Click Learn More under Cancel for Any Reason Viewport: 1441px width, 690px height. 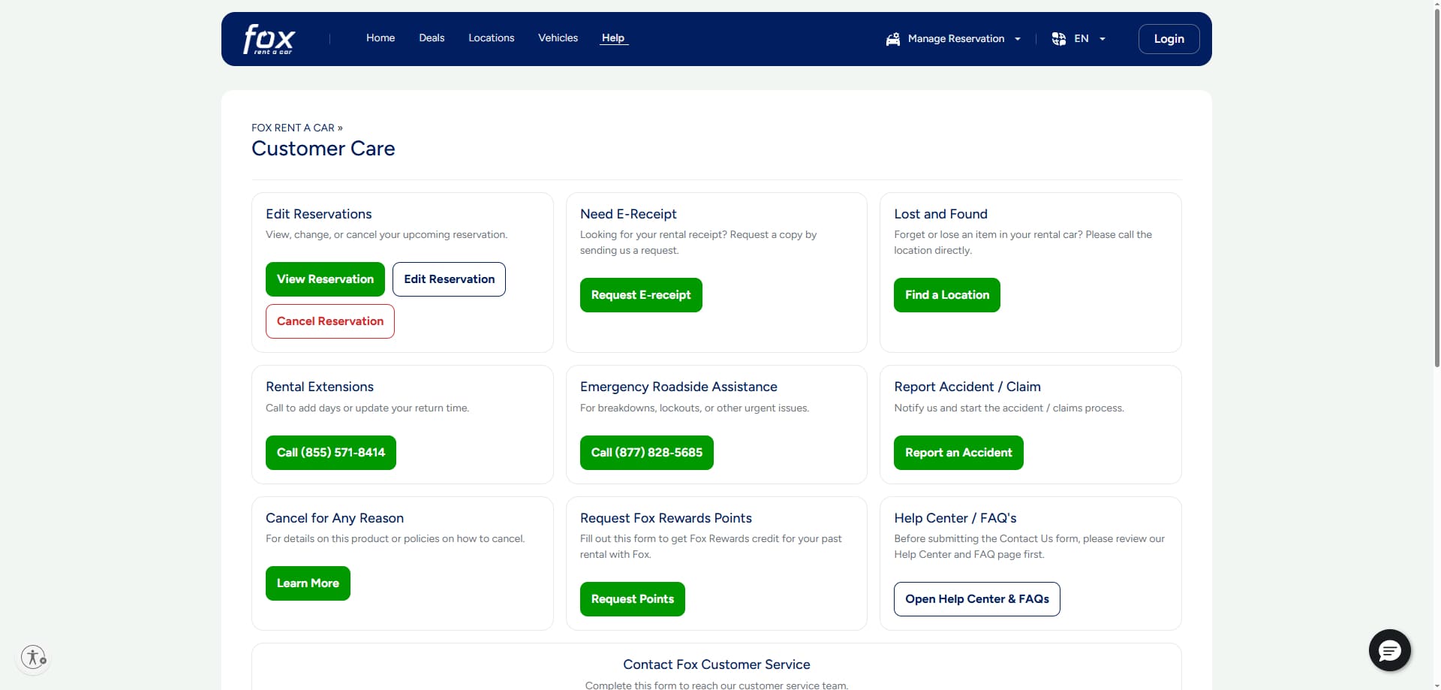308,583
